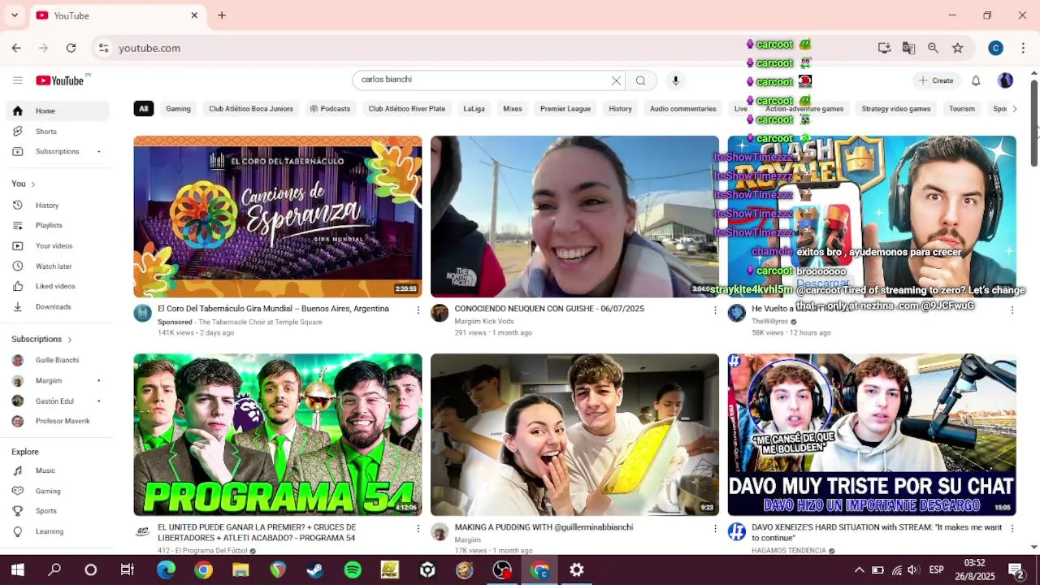Open Margiim Kick Vods channel link
1040x585 pixels.
[x=484, y=322]
